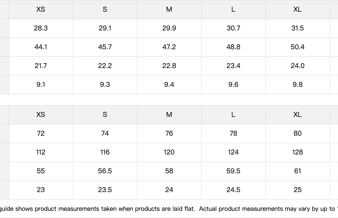
Task: Select the 48.8 cell in the L column
Action: pyautogui.click(x=234, y=47)
